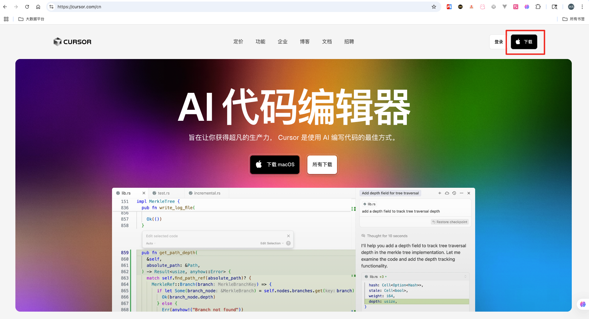This screenshot has width=589, height=319.
Task: Go back with the browser back arrow
Action: (5, 7)
